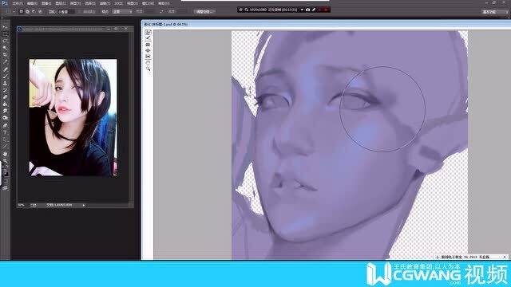Click the recorder pencil annotate icon
This screenshot has width=511, height=287.
coord(314,10)
